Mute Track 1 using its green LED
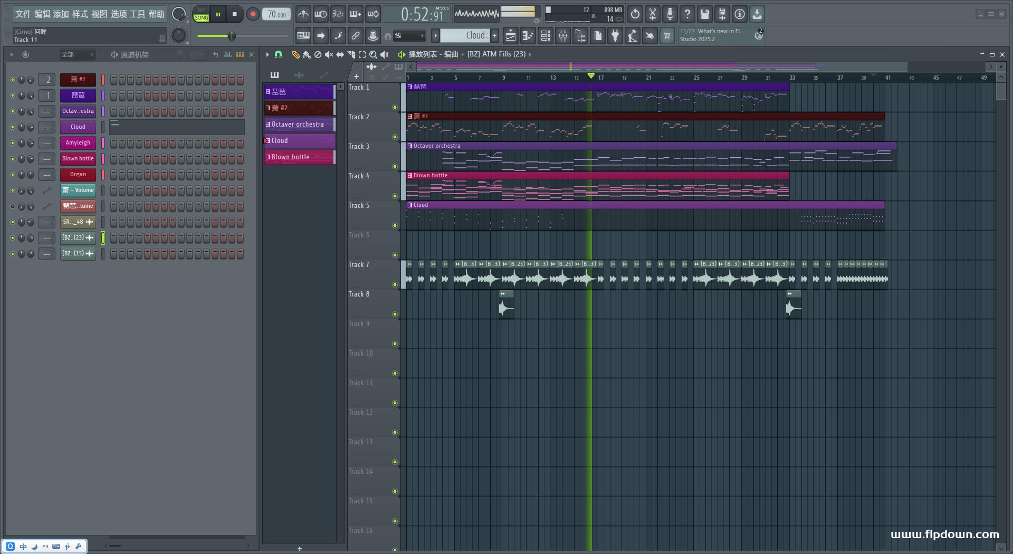This screenshot has height=554, width=1013. click(x=395, y=108)
